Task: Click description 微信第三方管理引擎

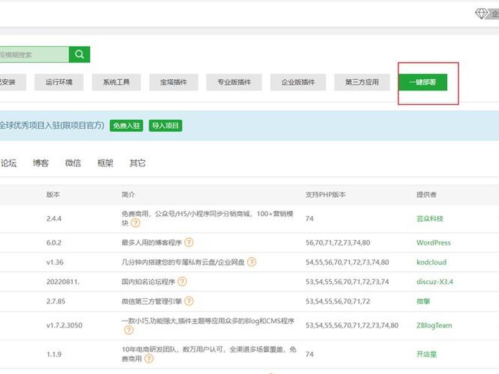Action: [152, 301]
